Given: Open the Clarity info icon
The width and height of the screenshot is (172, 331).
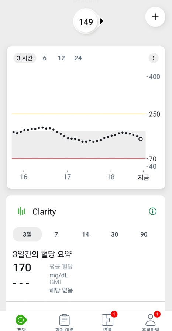Looking at the screenshot, I should pyautogui.click(x=153, y=211).
